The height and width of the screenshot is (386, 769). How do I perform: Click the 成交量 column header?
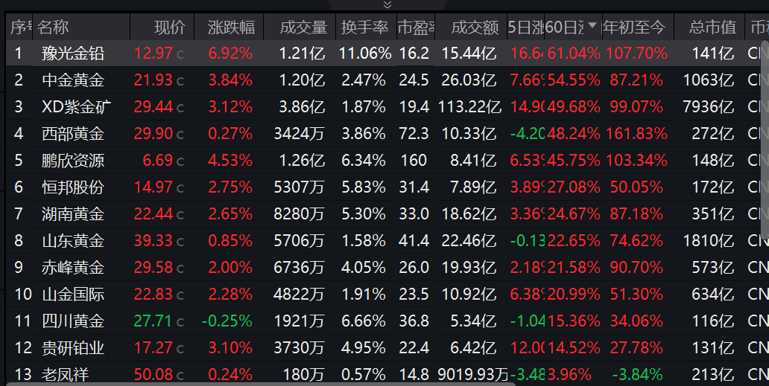pos(303,28)
